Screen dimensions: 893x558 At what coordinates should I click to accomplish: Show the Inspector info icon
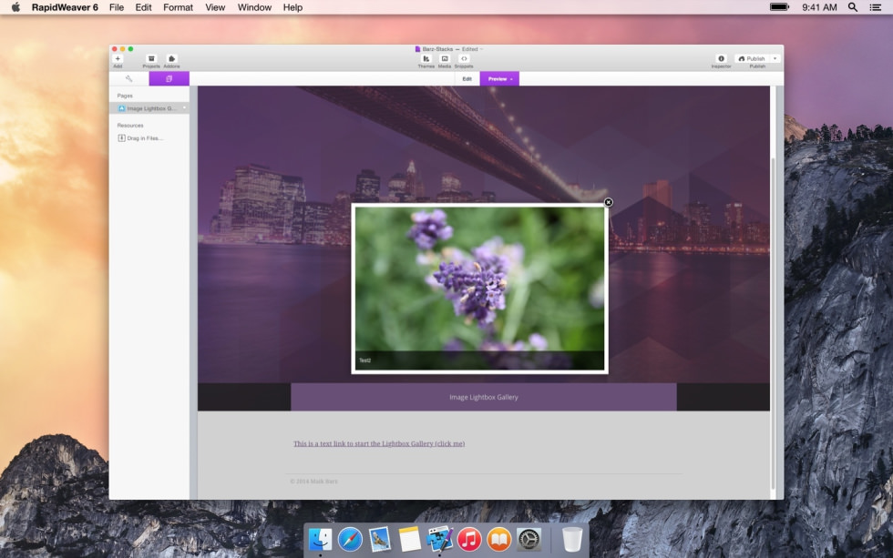pos(721,58)
